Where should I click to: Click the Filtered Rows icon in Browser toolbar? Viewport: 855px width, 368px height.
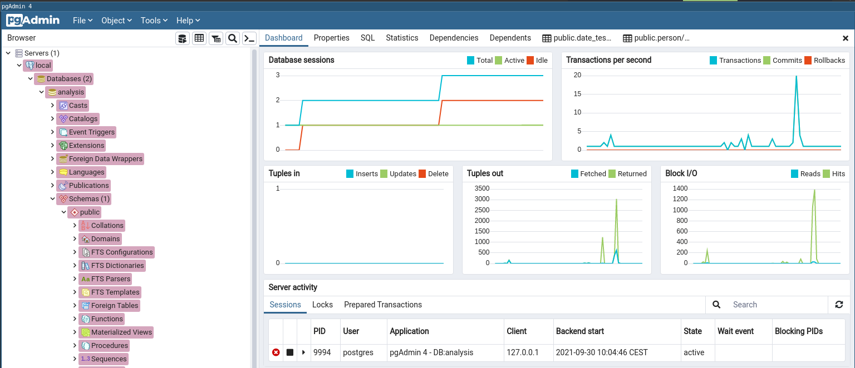216,38
